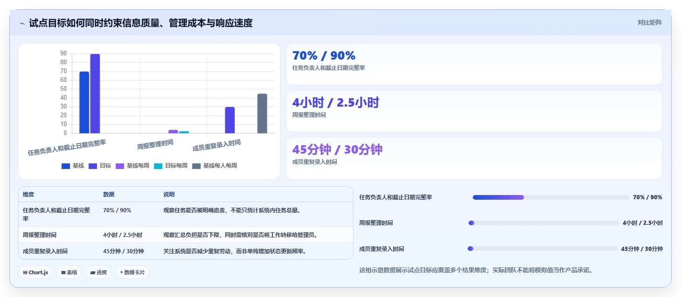Click the footnote starting 这组示意数据
The height and width of the screenshot is (297, 681).
coord(476,270)
